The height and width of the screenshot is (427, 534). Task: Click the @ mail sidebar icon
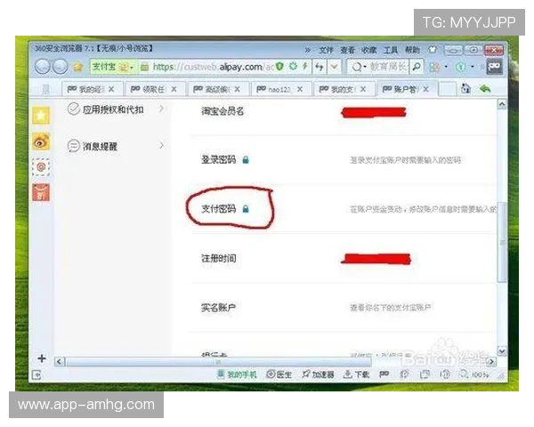click(41, 167)
